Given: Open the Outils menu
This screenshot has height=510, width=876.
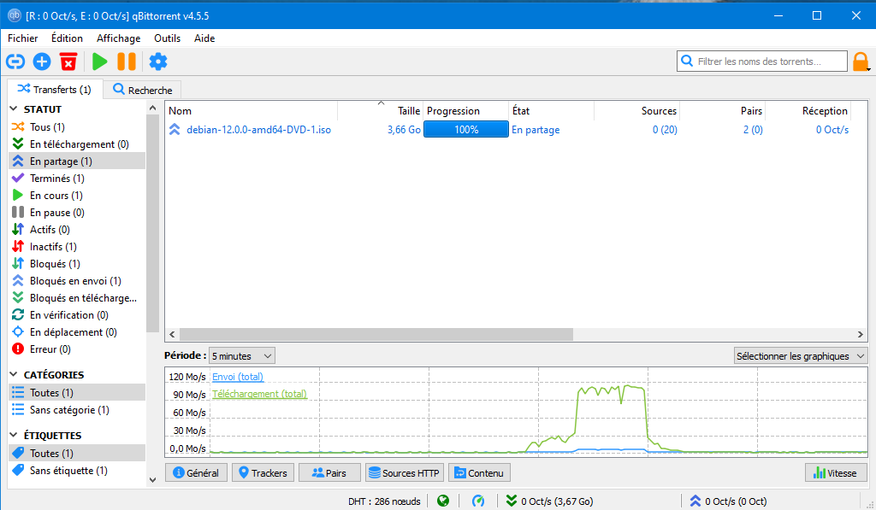Looking at the screenshot, I should 167,38.
